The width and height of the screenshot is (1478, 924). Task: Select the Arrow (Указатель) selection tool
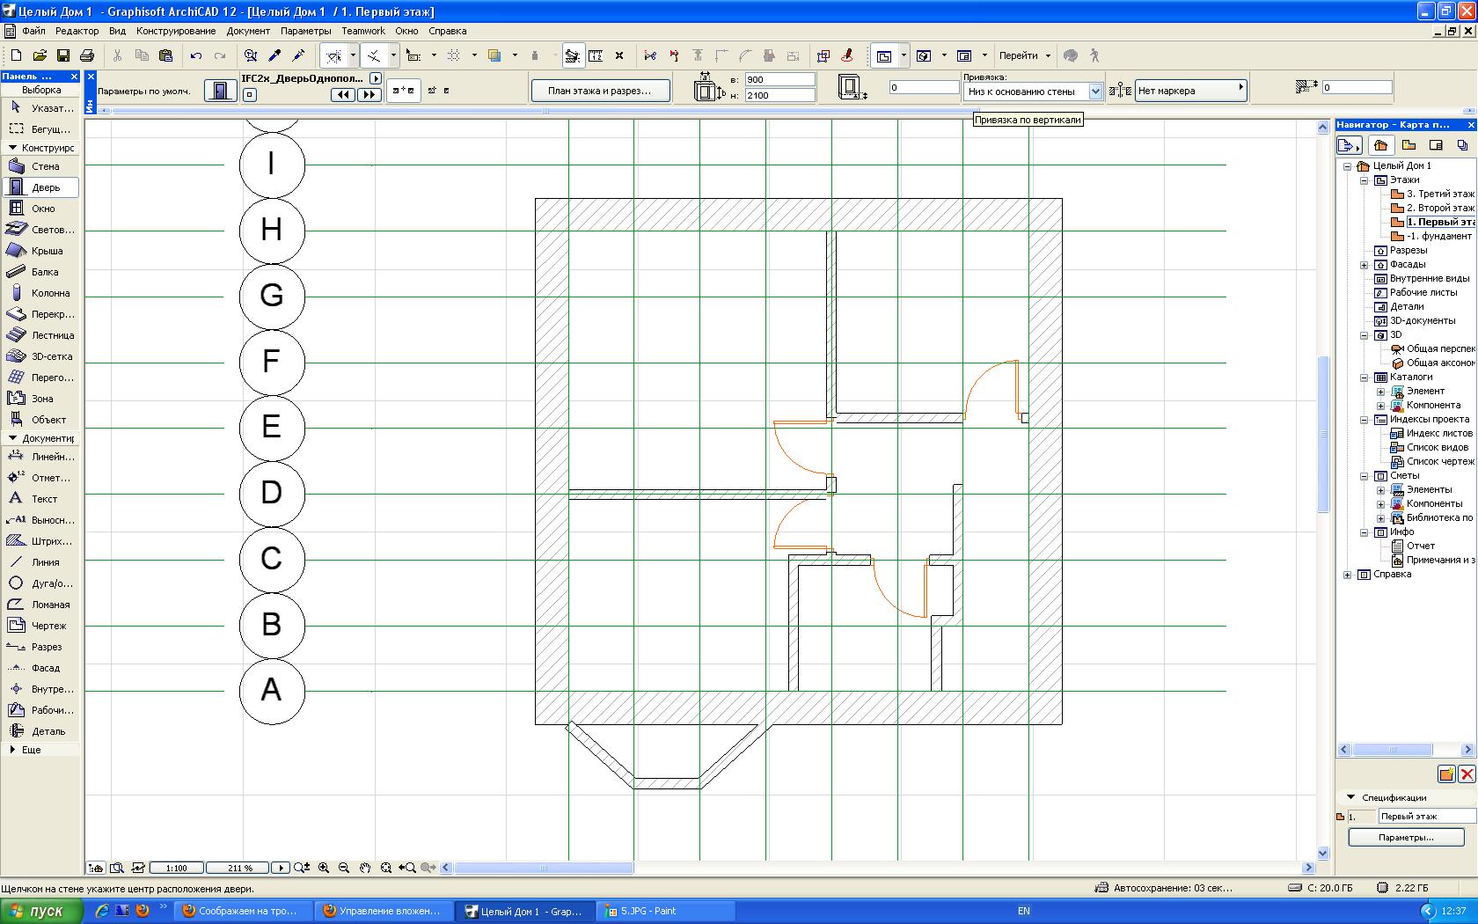tap(40, 108)
